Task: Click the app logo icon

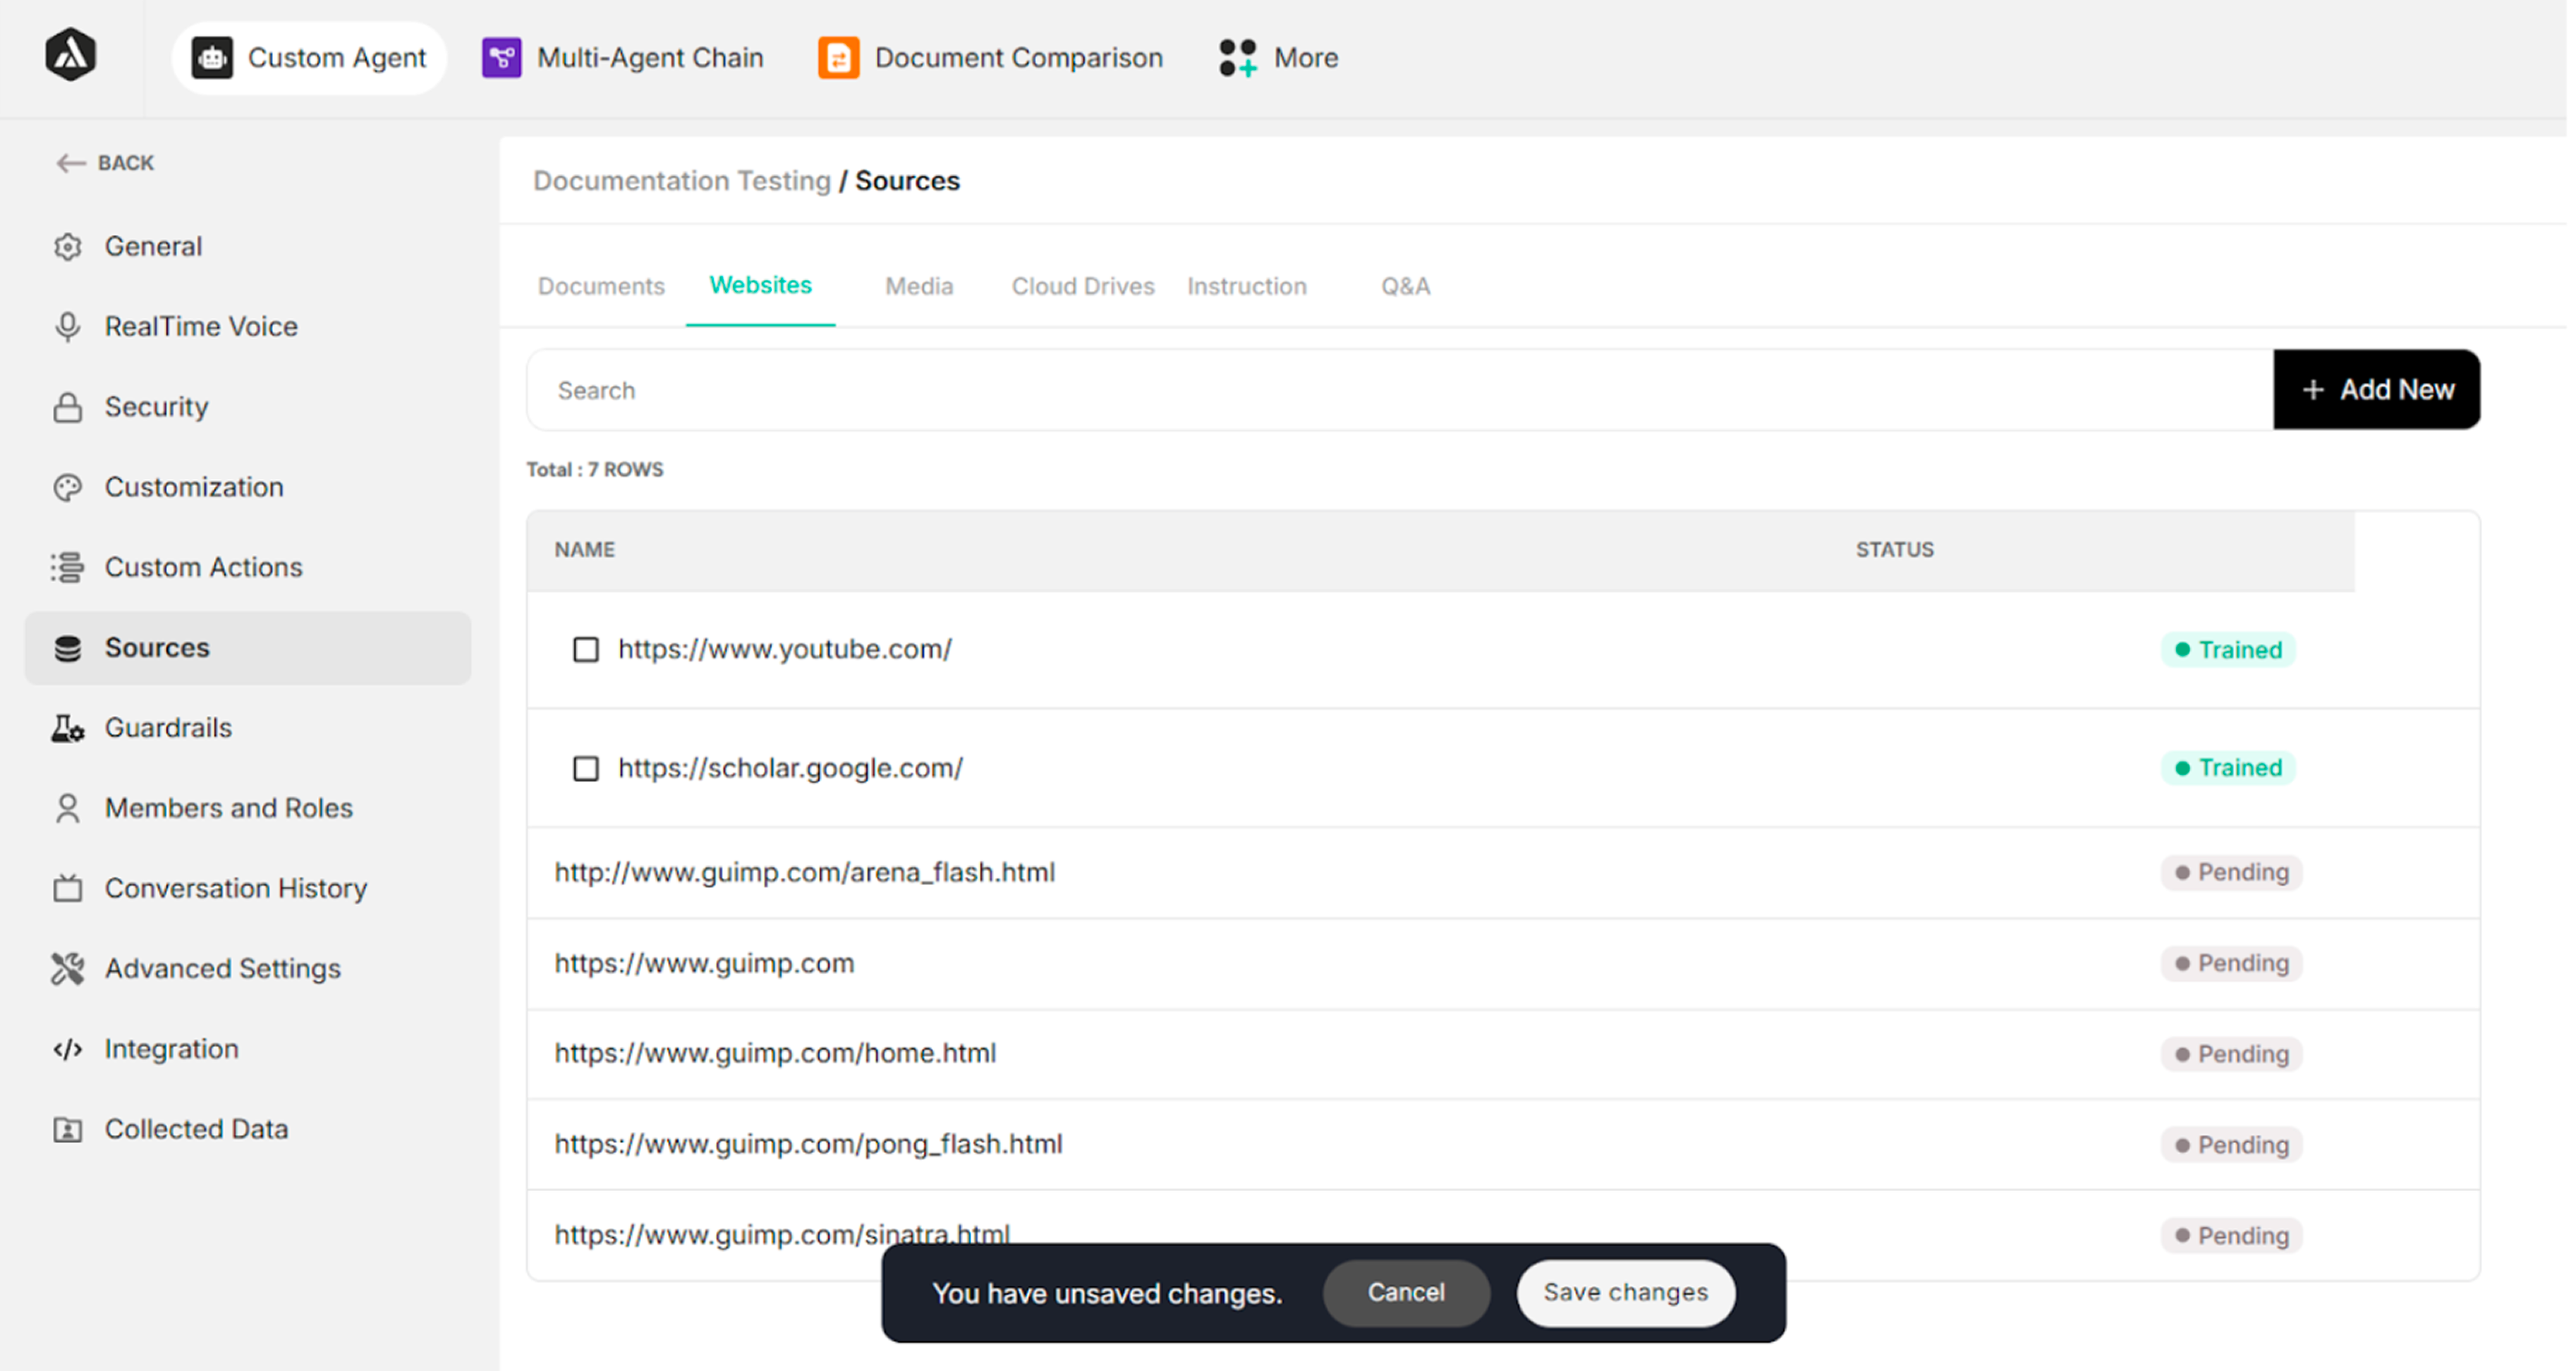Action: coord(70,56)
